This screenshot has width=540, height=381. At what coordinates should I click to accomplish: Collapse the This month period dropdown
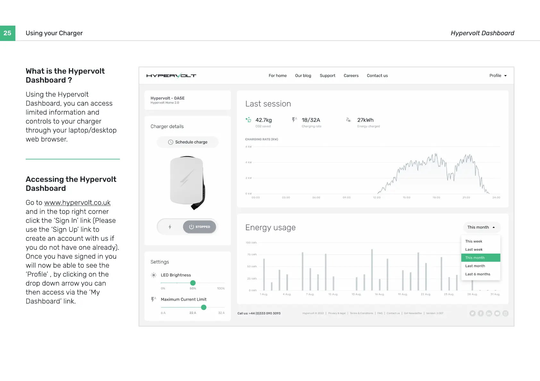point(482,227)
